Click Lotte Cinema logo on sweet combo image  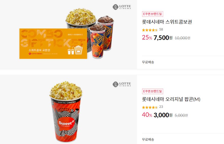122,7
